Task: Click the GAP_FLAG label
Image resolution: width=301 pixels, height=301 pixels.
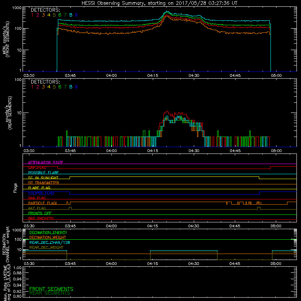Action: point(37,167)
